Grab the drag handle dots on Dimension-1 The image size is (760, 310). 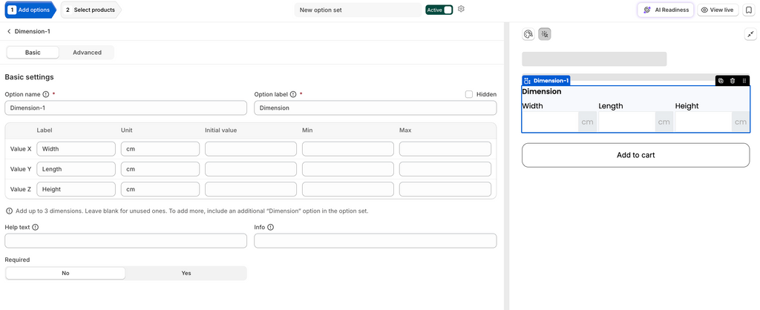click(x=744, y=81)
